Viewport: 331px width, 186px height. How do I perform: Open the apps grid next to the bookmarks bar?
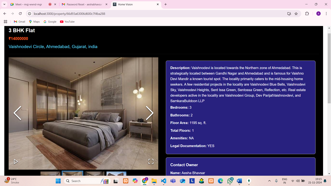tap(5, 21)
